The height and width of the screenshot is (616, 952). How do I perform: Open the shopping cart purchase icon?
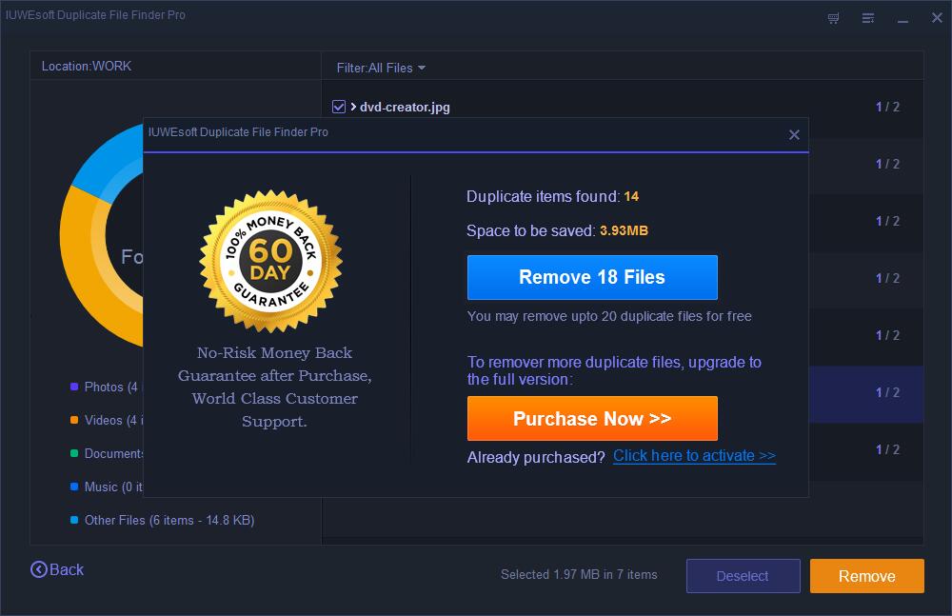point(834,18)
